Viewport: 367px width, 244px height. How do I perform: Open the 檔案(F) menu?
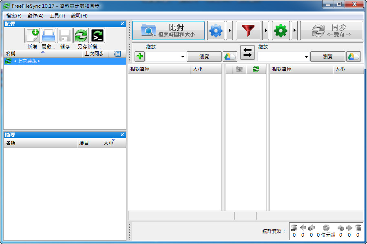tap(14, 16)
